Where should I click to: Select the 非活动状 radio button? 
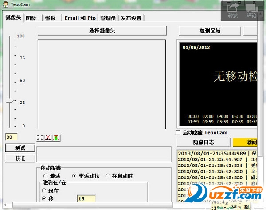[74, 176]
